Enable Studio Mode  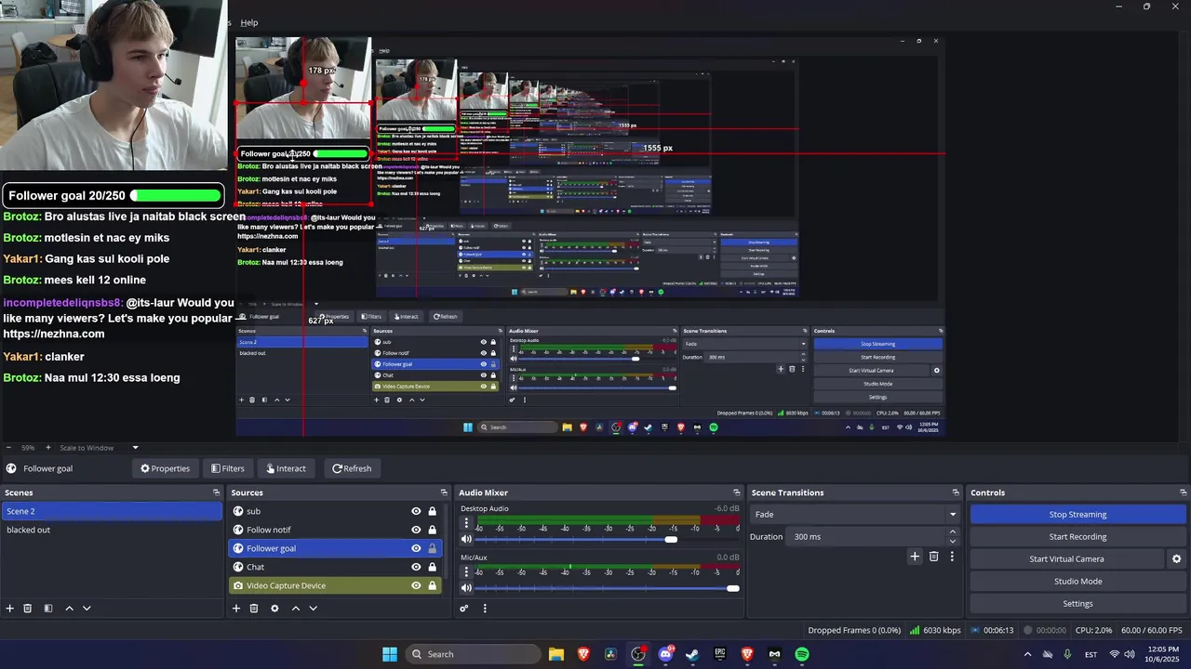point(1078,582)
